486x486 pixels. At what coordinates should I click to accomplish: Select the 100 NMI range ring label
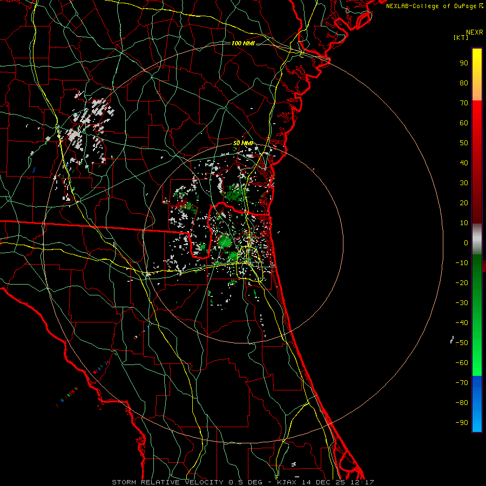pyautogui.click(x=243, y=43)
